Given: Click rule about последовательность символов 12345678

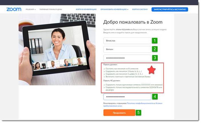Looking at the screenshot, I should tap(134, 89).
